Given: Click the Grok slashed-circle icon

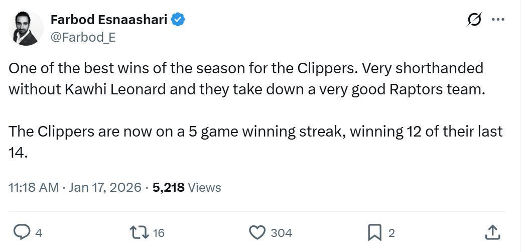Looking at the screenshot, I should (474, 20).
